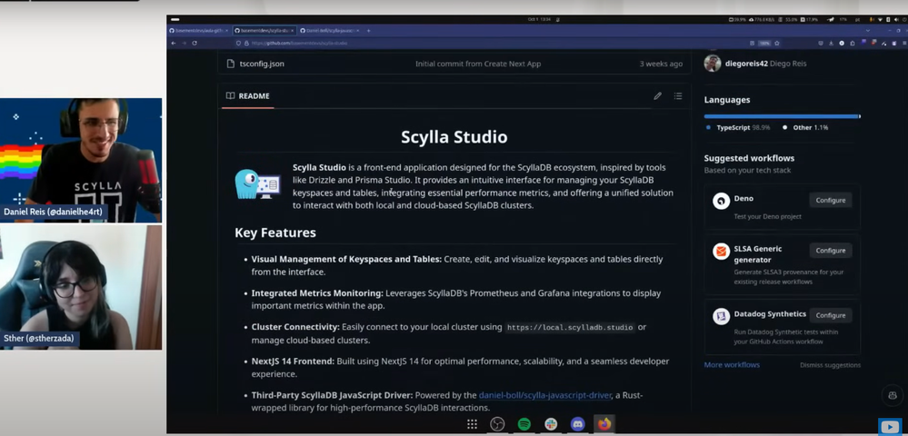The image size is (908, 436).
Task: Open the tsconfig.json file
Action: tap(262, 64)
